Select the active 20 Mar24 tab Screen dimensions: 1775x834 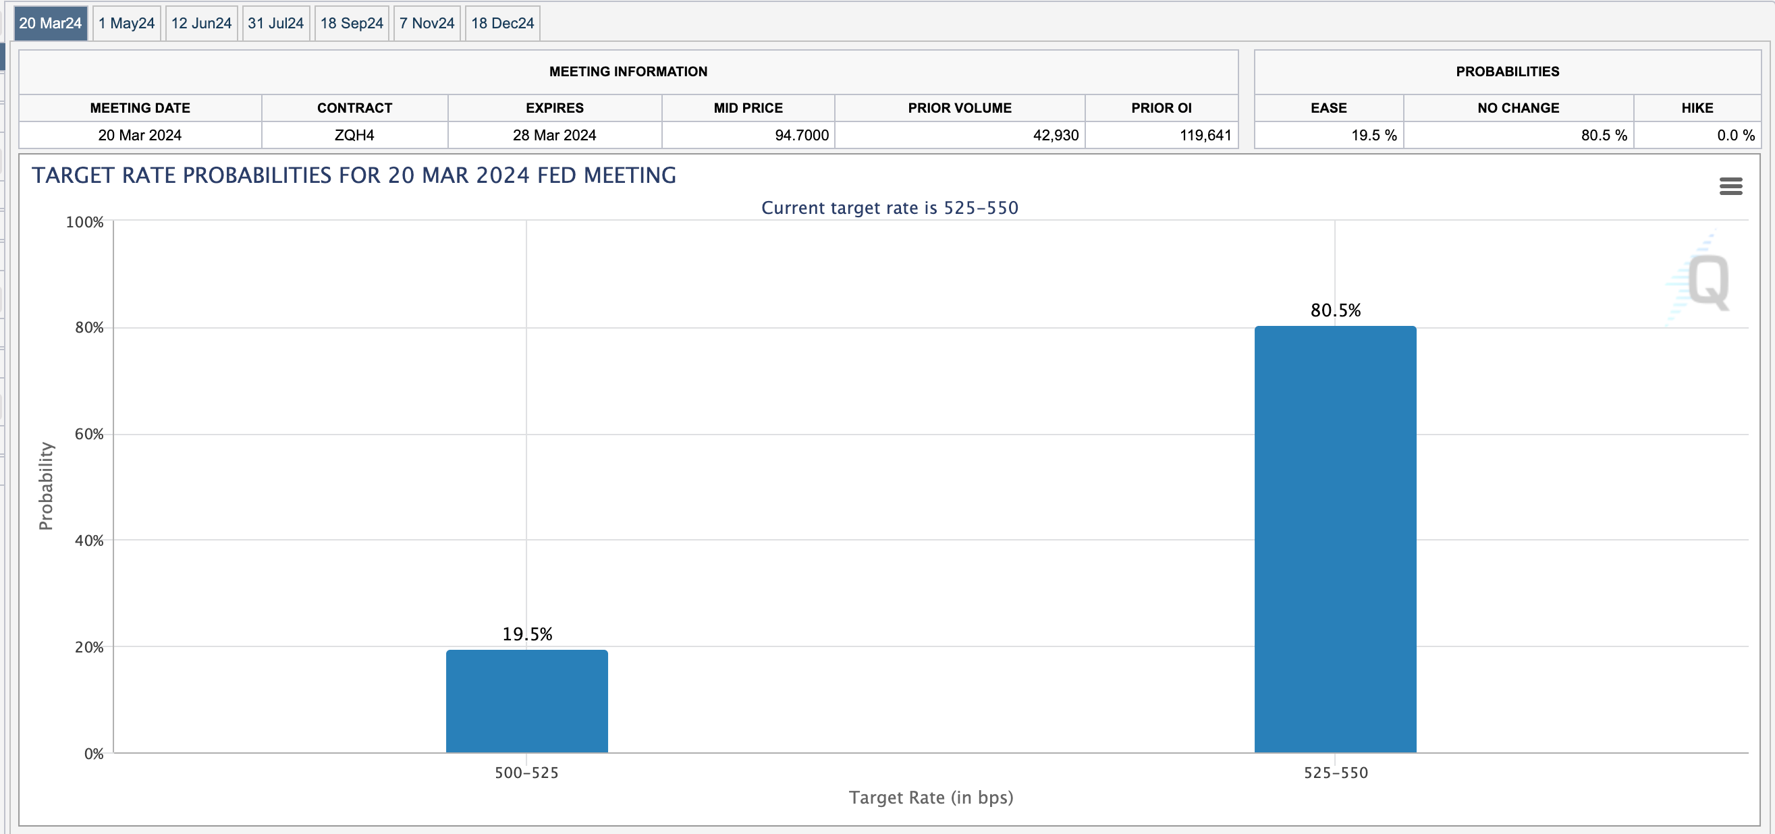click(51, 24)
